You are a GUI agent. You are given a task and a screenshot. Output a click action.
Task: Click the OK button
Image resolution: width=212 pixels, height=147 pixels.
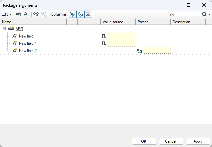(144, 141)
